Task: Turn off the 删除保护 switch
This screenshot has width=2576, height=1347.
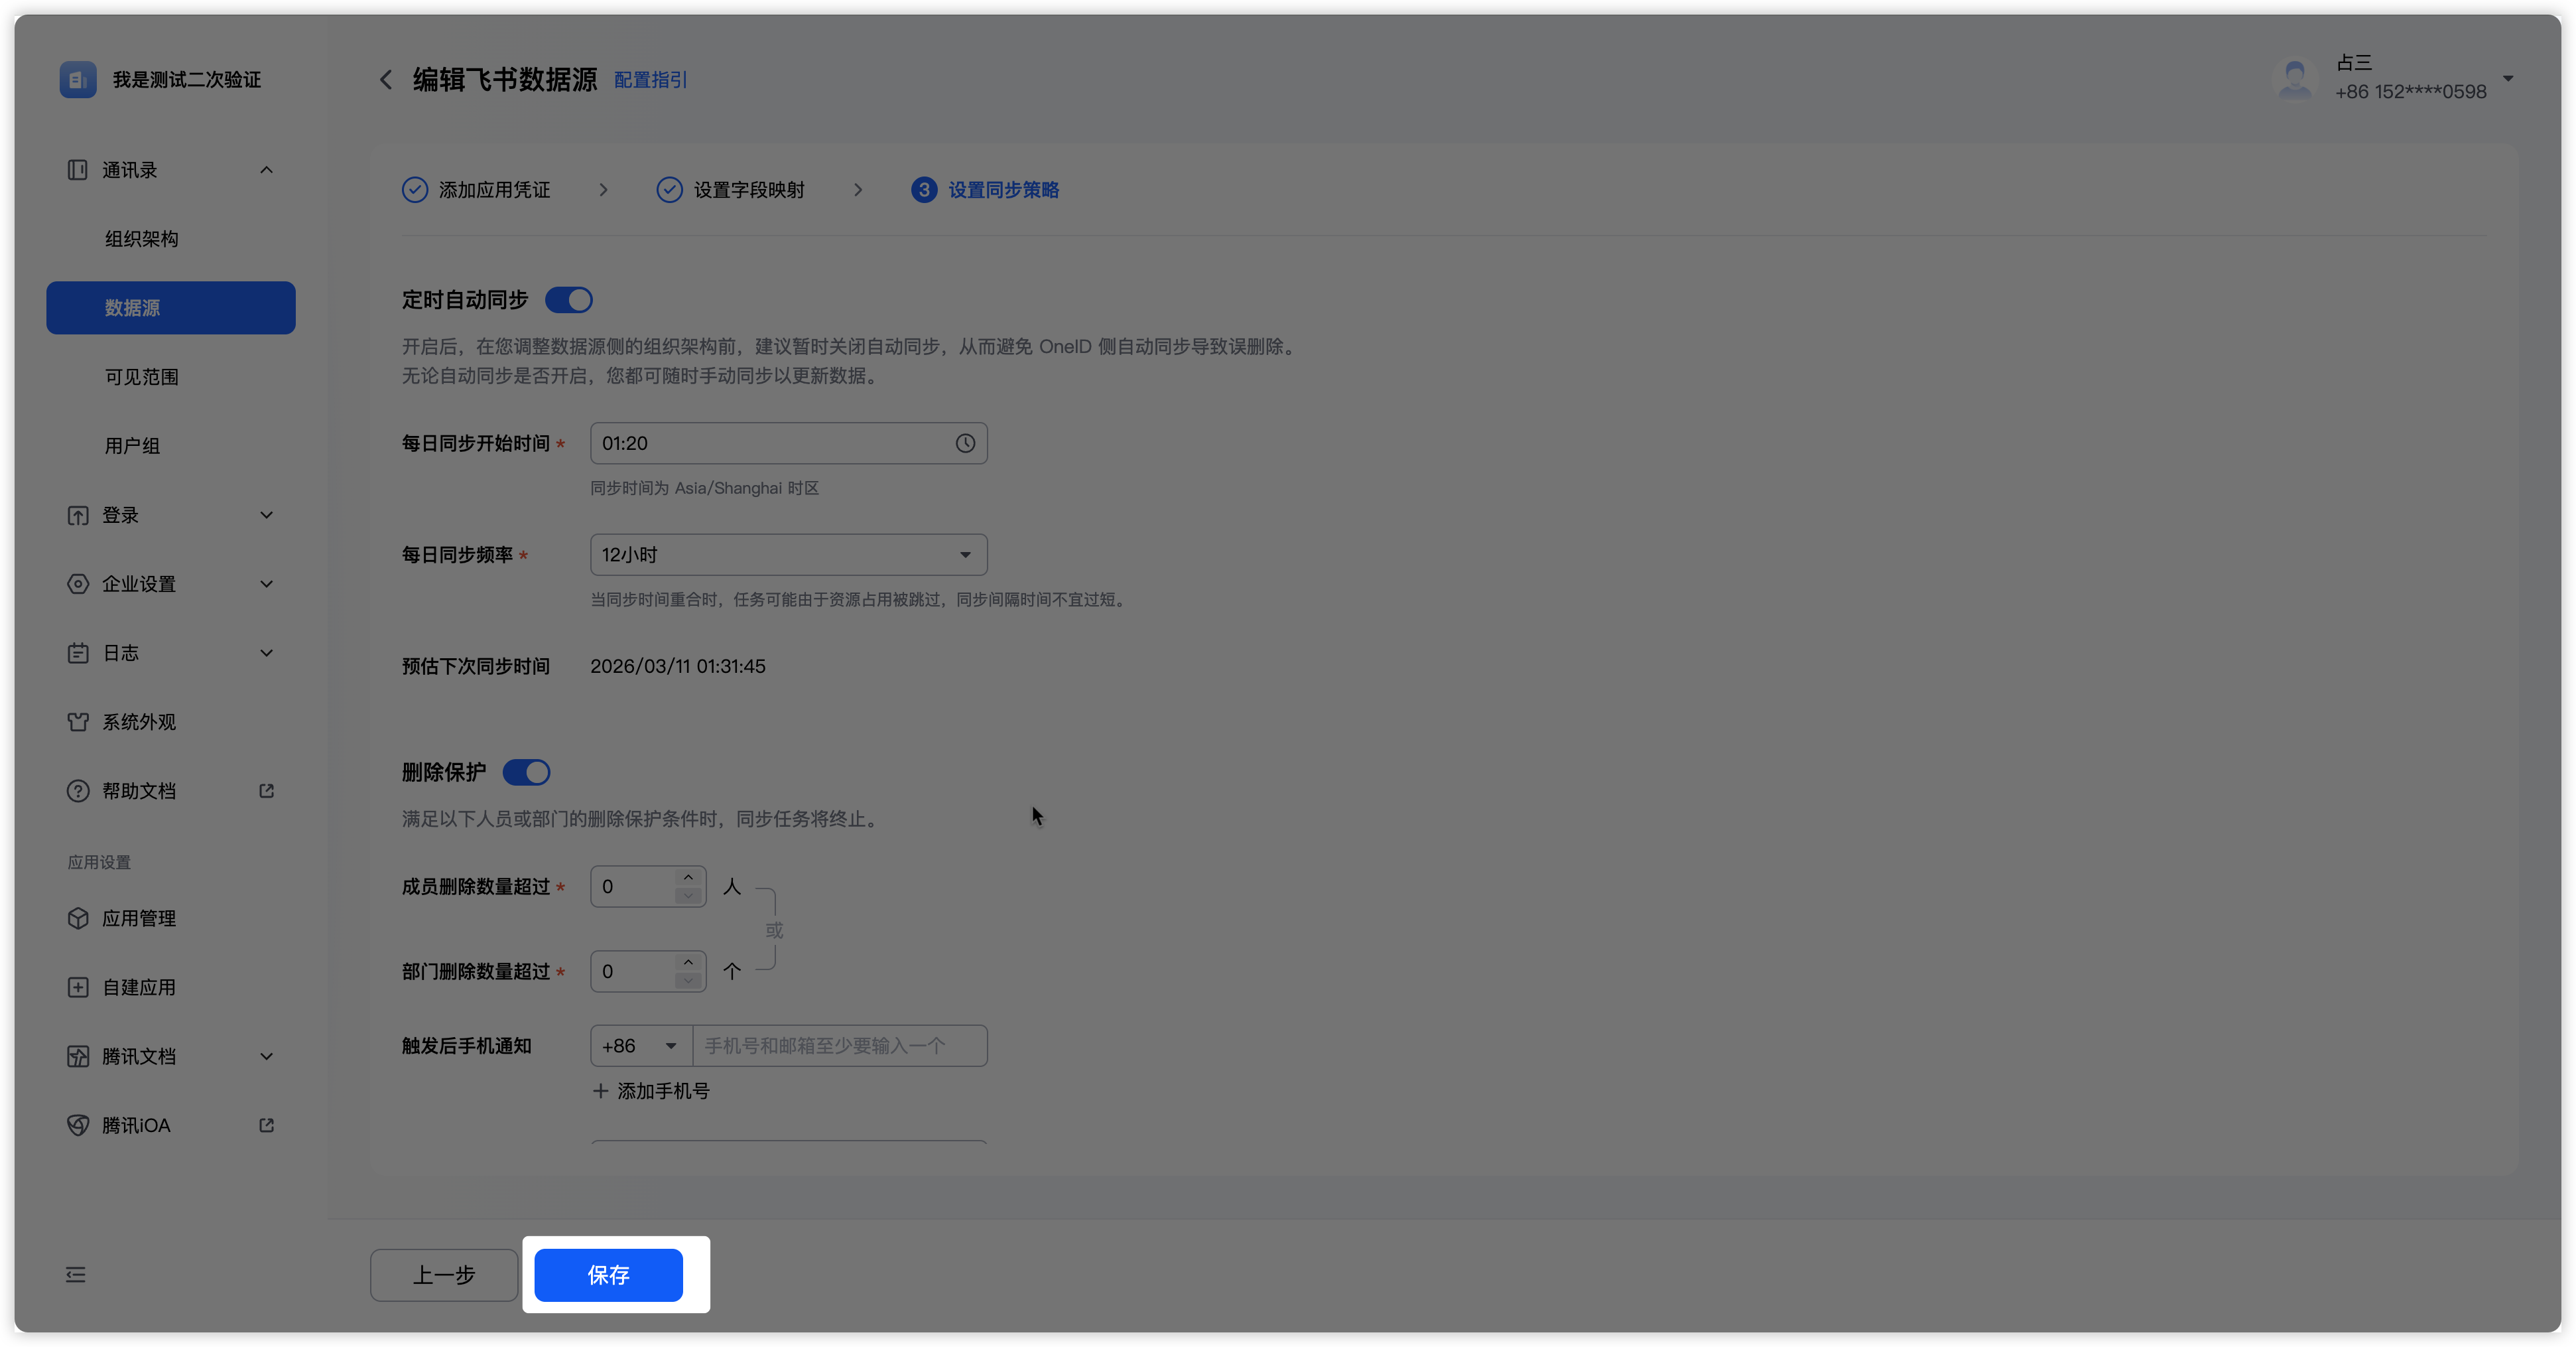Action: (526, 772)
